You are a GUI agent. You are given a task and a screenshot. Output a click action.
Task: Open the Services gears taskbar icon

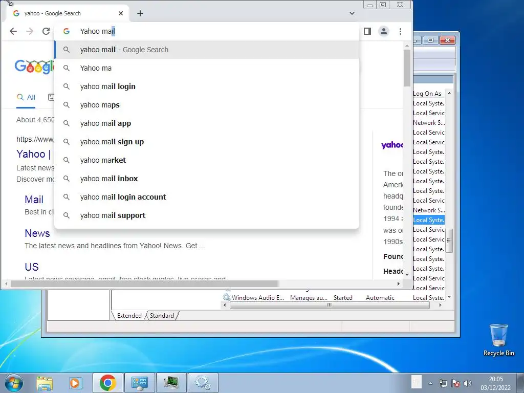pos(203,383)
